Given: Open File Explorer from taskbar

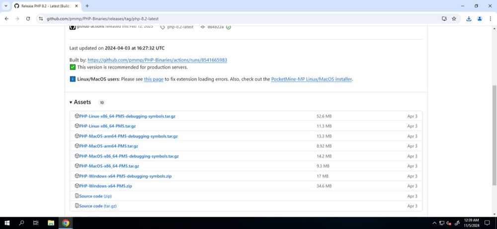Looking at the screenshot, I should (x=51, y=223).
